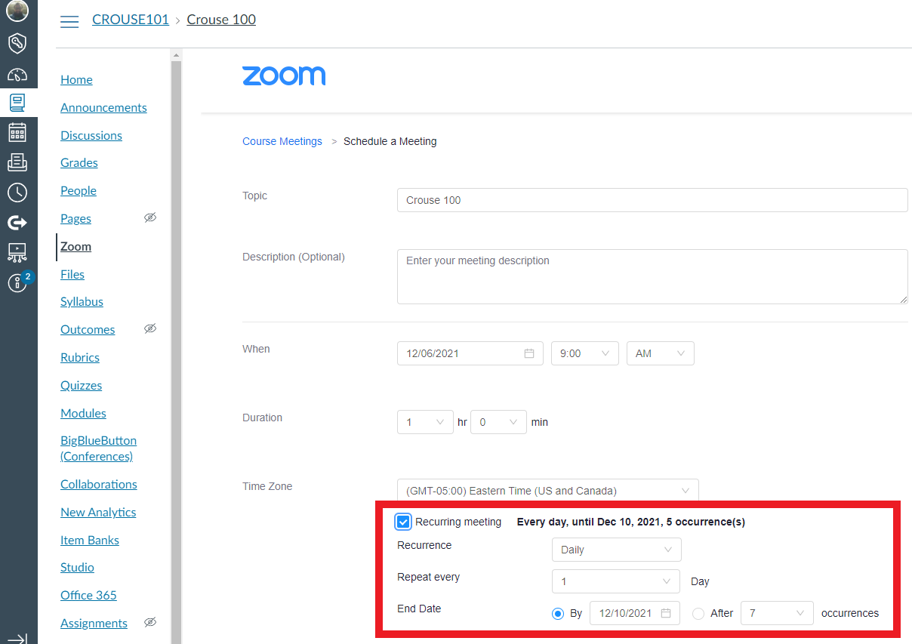912x644 pixels.
Task: Click the hidden-eye icon beside Assignments
Action: [x=150, y=622]
